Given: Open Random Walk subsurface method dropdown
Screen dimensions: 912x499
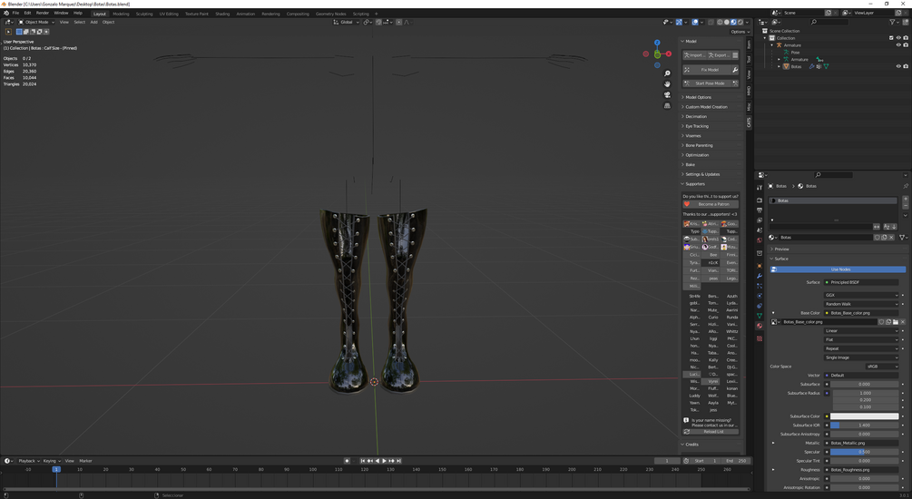Looking at the screenshot, I should 861,304.
